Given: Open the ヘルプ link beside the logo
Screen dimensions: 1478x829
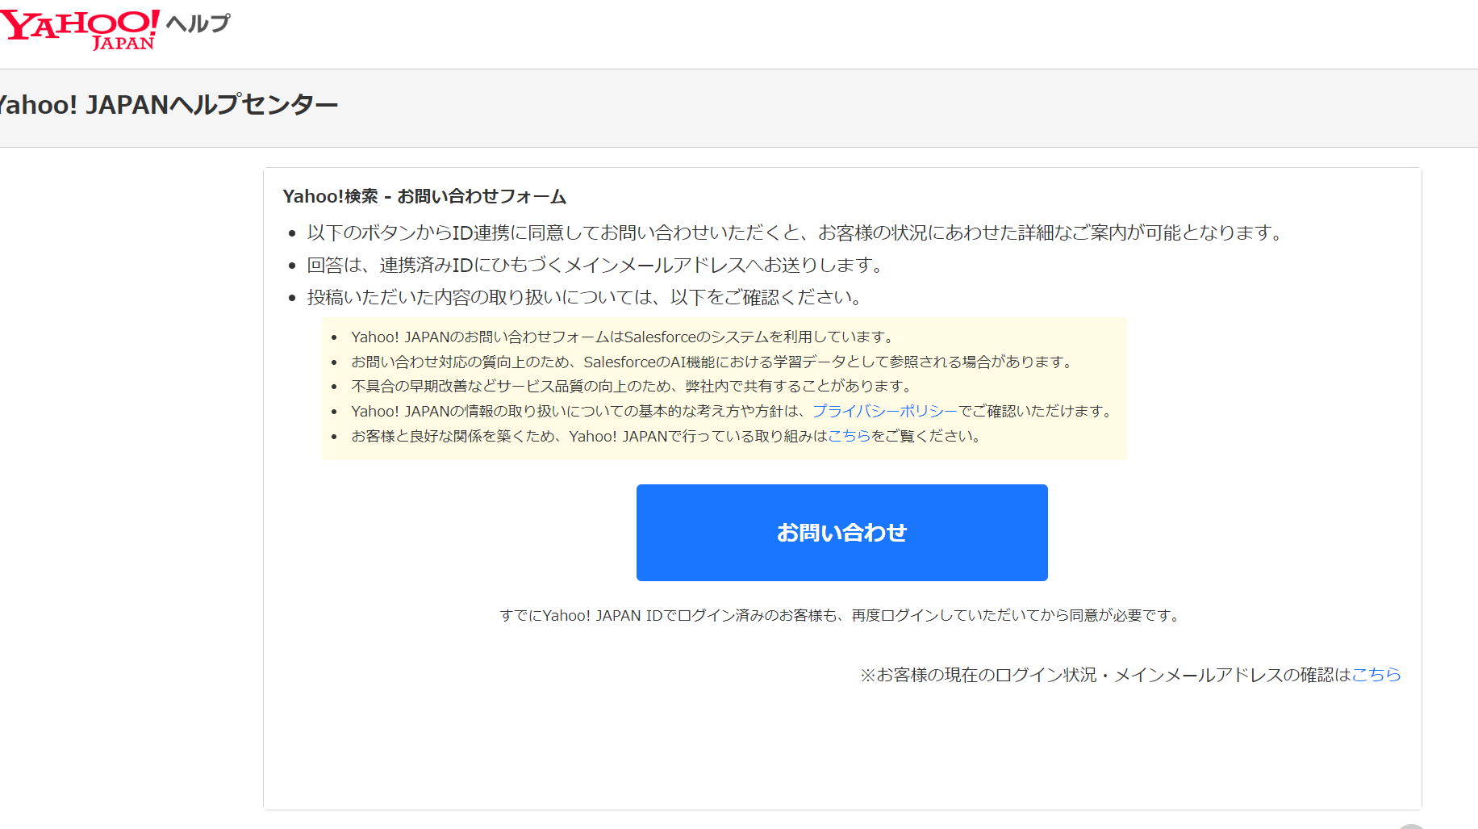Looking at the screenshot, I should click(x=198, y=23).
